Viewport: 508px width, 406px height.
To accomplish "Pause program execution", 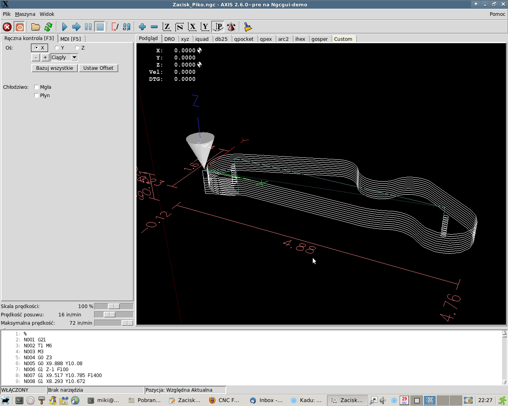I will 88,27.
